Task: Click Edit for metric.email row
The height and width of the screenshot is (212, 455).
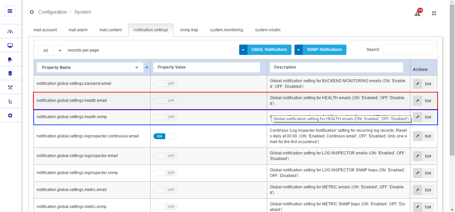Action: click(424, 190)
